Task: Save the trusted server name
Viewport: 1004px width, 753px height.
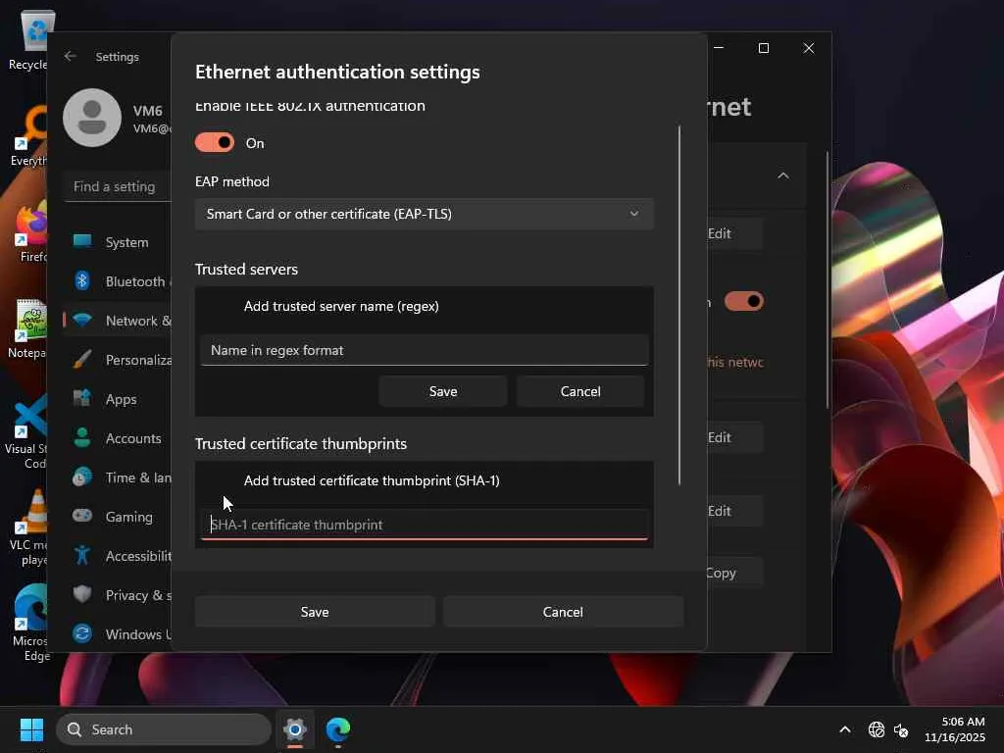Action: pyautogui.click(x=443, y=391)
